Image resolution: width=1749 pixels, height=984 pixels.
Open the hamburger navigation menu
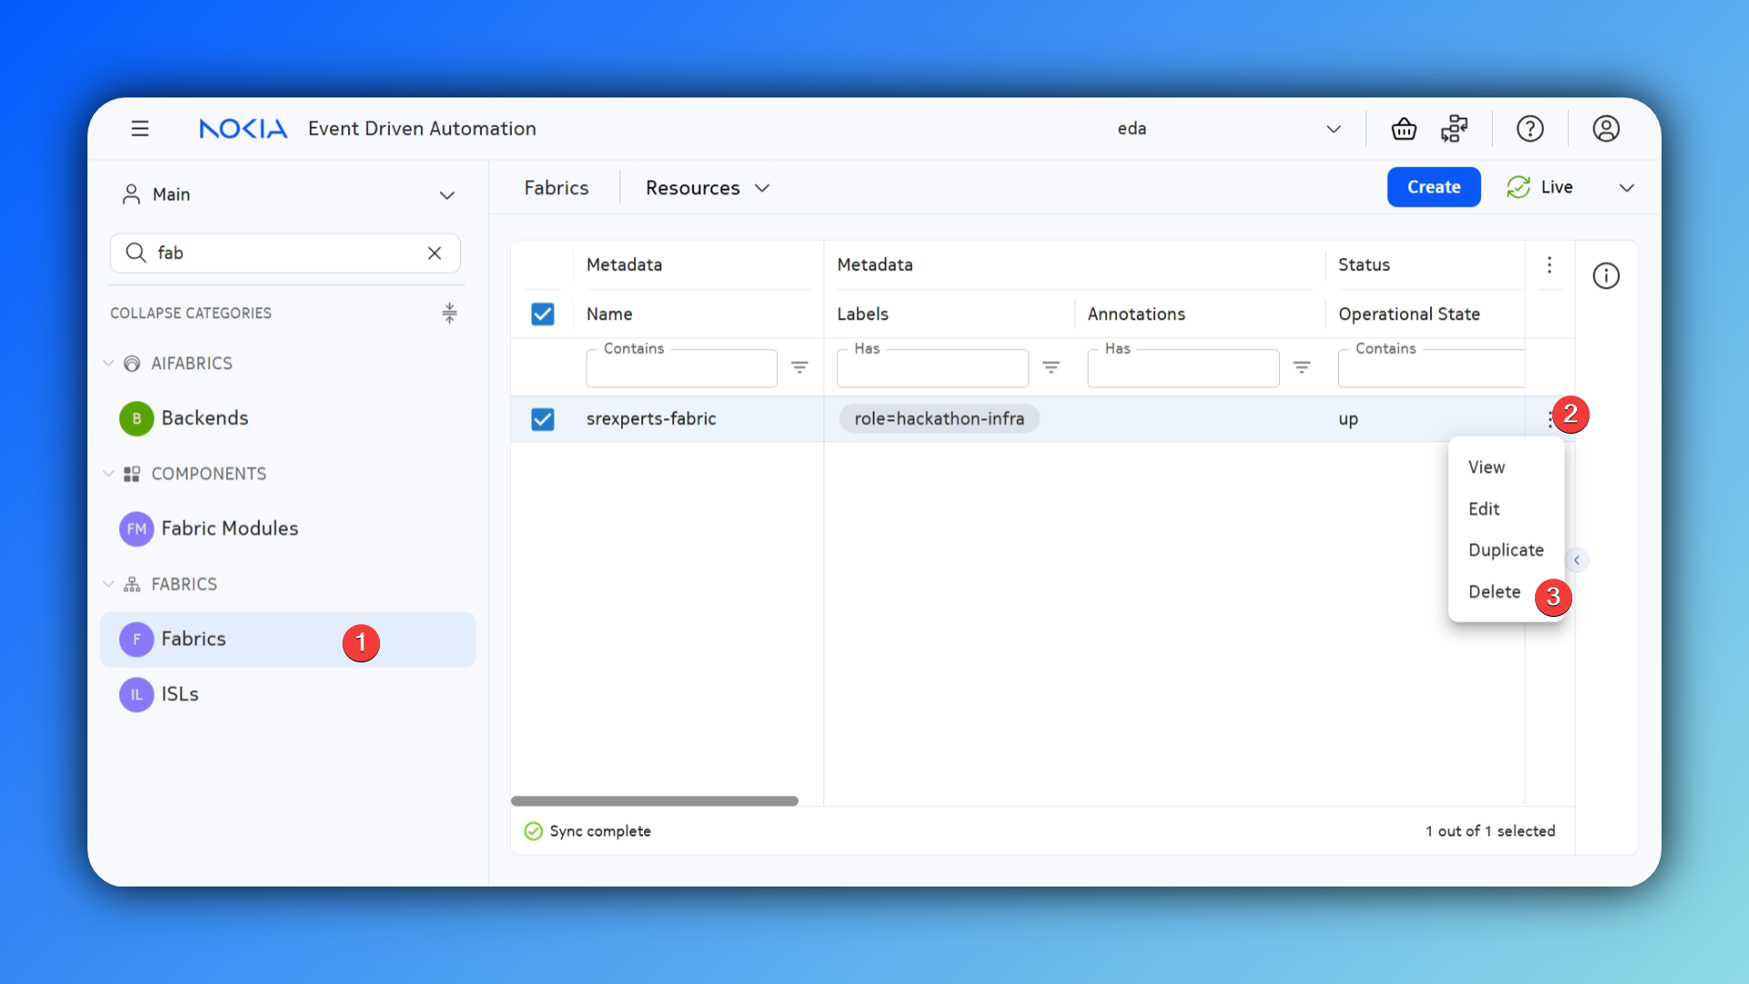pyautogui.click(x=139, y=128)
